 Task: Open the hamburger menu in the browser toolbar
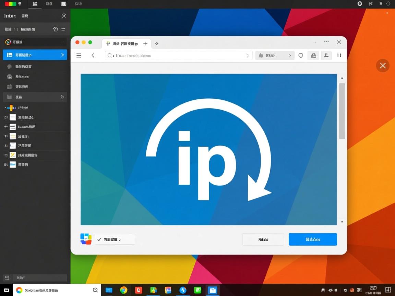coord(79,55)
